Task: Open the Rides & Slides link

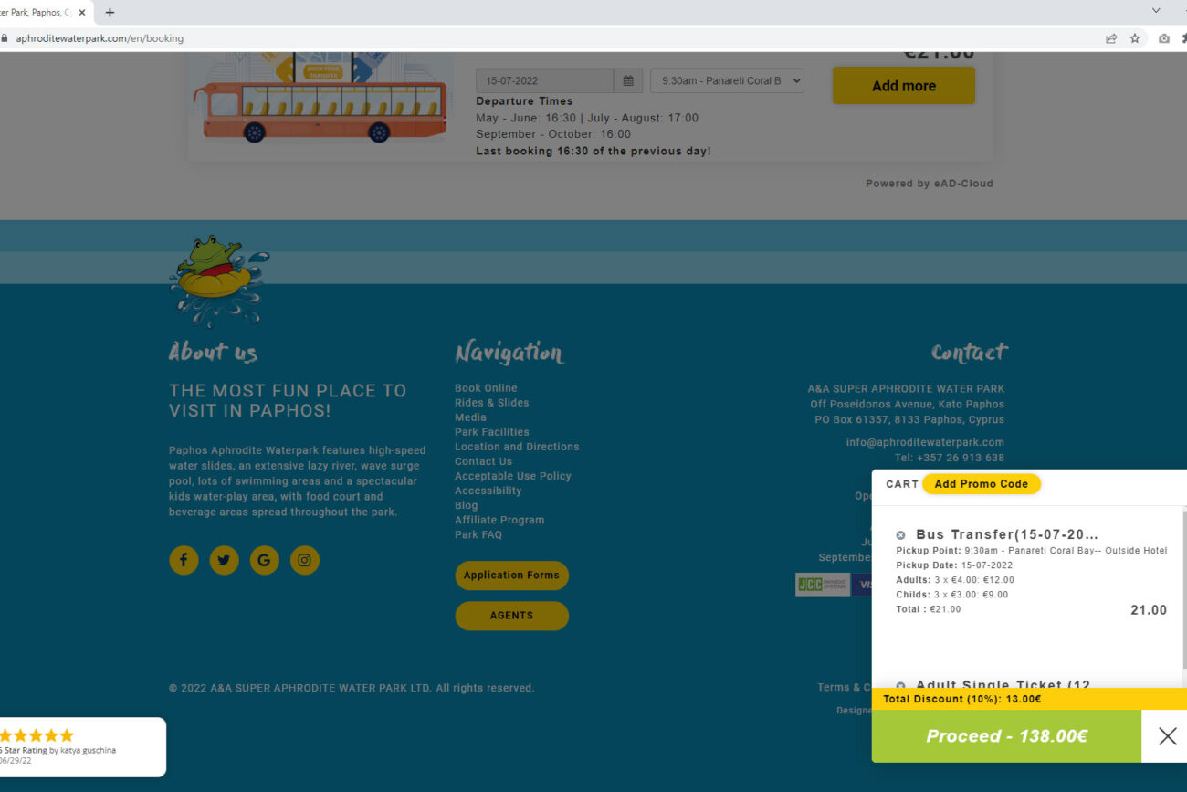Action: tap(491, 403)
